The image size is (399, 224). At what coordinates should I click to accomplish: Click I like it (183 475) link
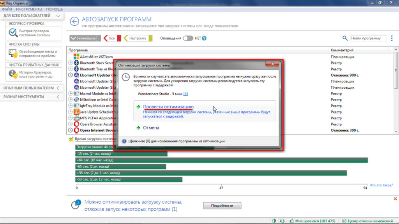(315, 221)
